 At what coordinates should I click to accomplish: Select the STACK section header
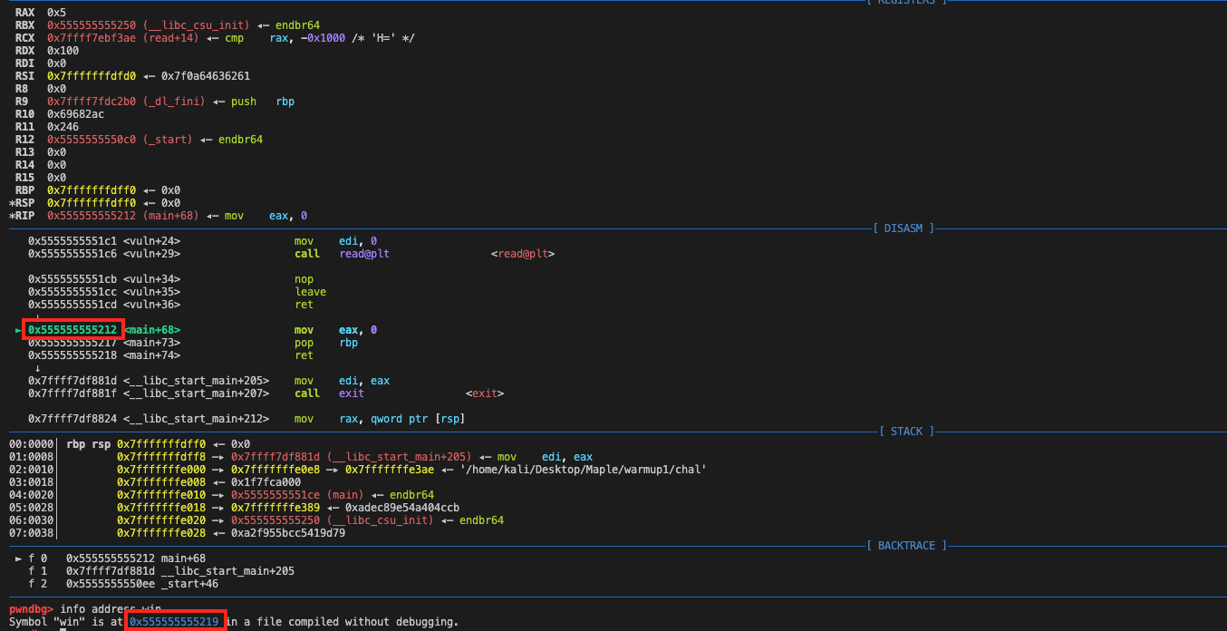coord(906,432)
